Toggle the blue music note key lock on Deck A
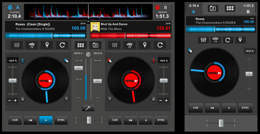Screen dimensions: 260x134 tap(22, 60)
